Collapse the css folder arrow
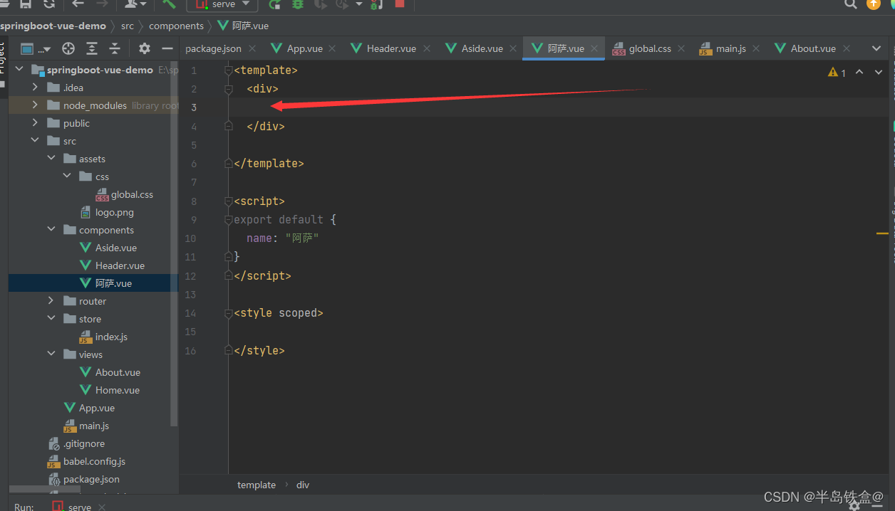This screenshot has height=511, width=895. 68,177
